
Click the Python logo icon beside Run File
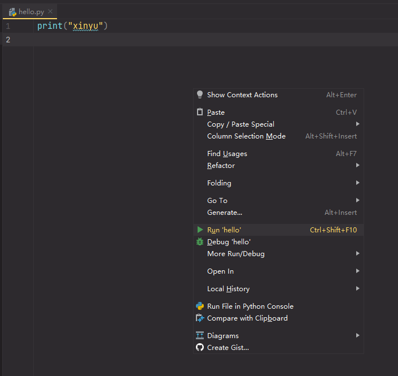click(x=200, y=306)
